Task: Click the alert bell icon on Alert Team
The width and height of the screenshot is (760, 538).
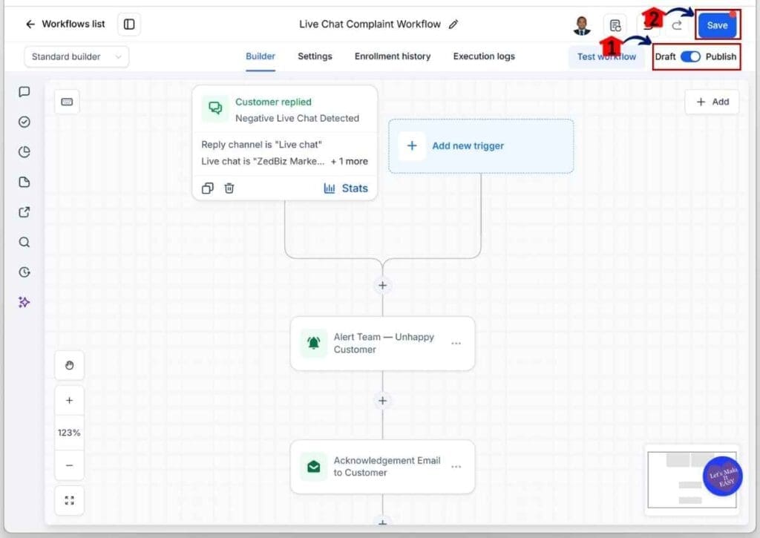Action: click(314, 343)
